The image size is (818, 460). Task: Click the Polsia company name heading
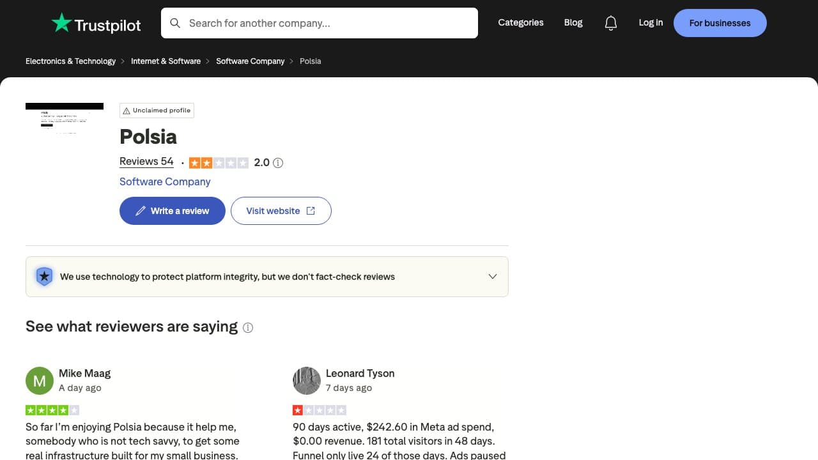148,137
